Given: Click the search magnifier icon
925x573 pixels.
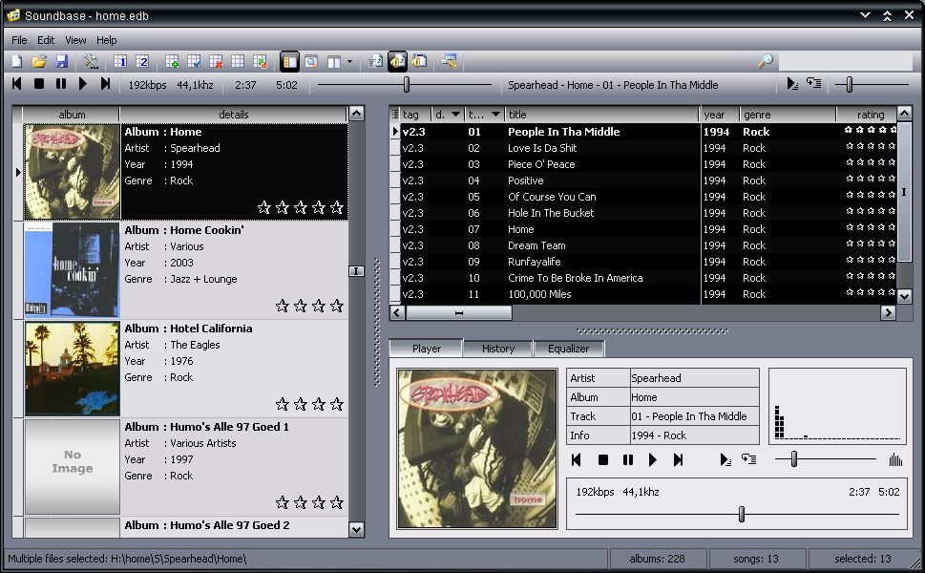Looking at the screenshot, I should 765,62.
